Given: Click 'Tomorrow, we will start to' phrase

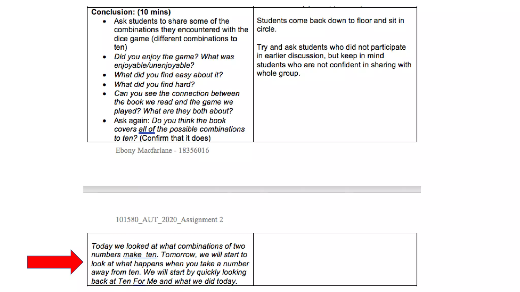Looking at the screenshot, I should 204,254.
